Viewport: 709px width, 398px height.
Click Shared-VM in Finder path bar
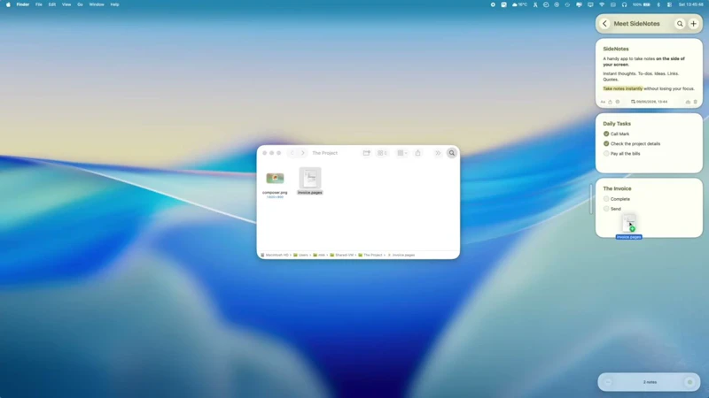click(x=342, y=255)
